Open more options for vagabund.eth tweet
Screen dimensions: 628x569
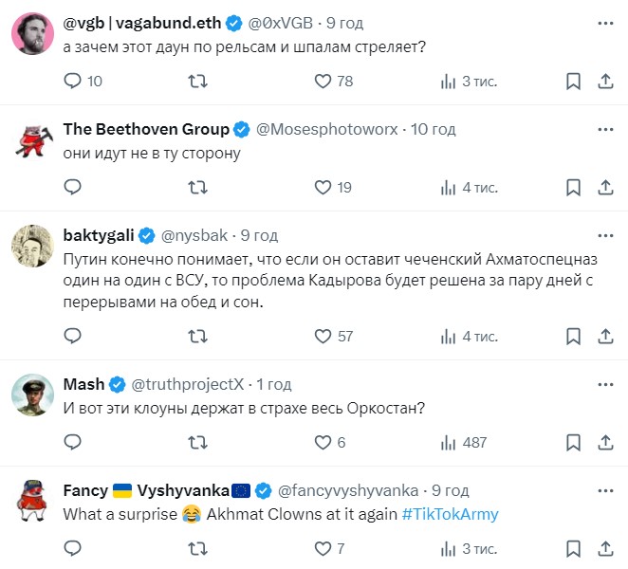(606, 22)
